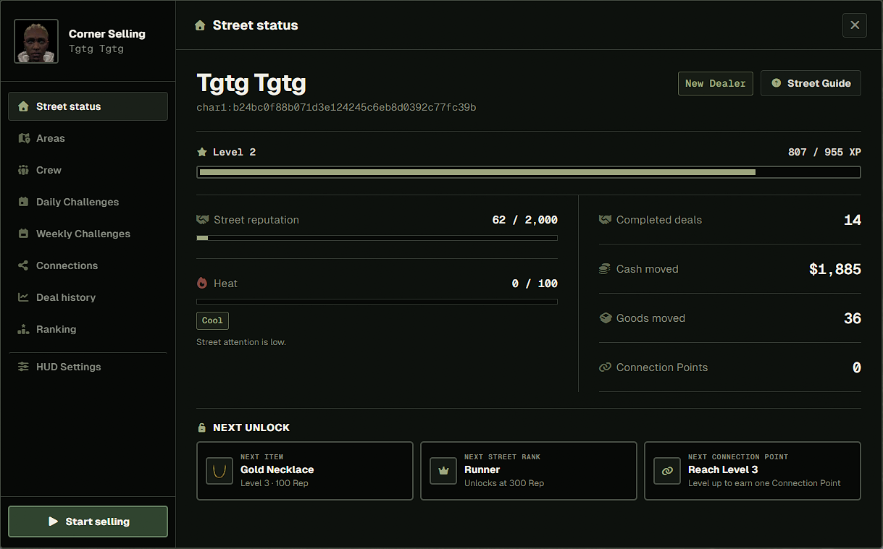Open Weekly Challenges
This screenshot has width=883, height=549.
click(x=88, y=234)
